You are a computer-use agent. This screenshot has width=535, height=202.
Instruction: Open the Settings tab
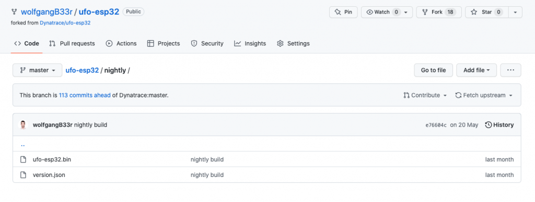294,44
